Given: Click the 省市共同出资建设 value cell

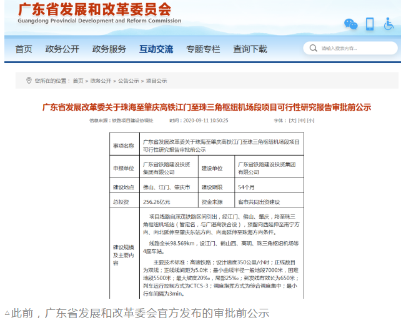Looking at the screenshot, I should [x=269, y=200].
